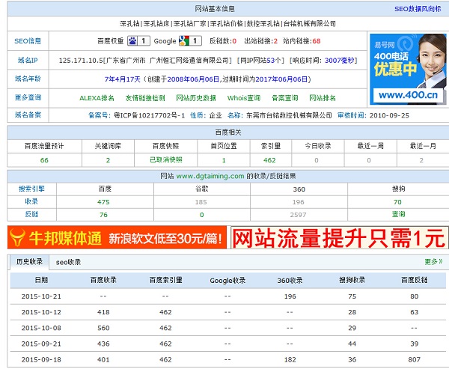Click the 网站排名 link
Screen dimensions: 449x369
coord(327,97)
